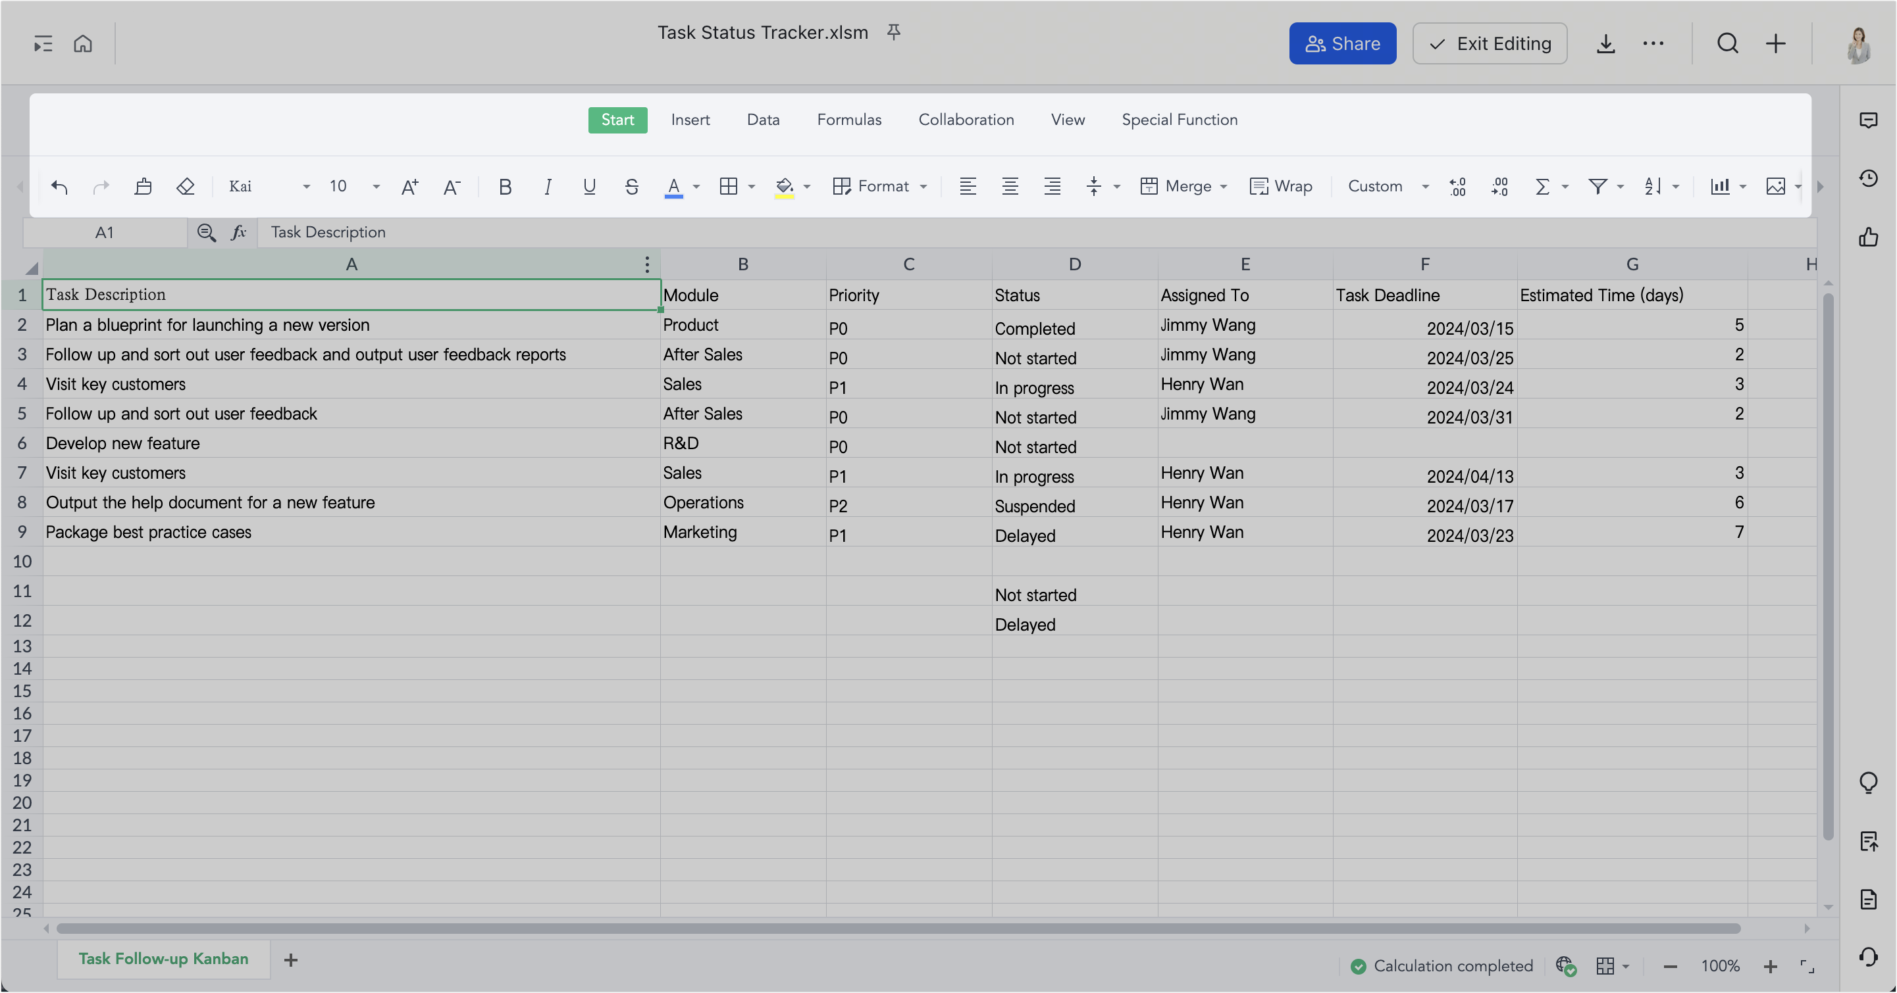
Task: Click the Share button
Action: (x=1341, y=43)
